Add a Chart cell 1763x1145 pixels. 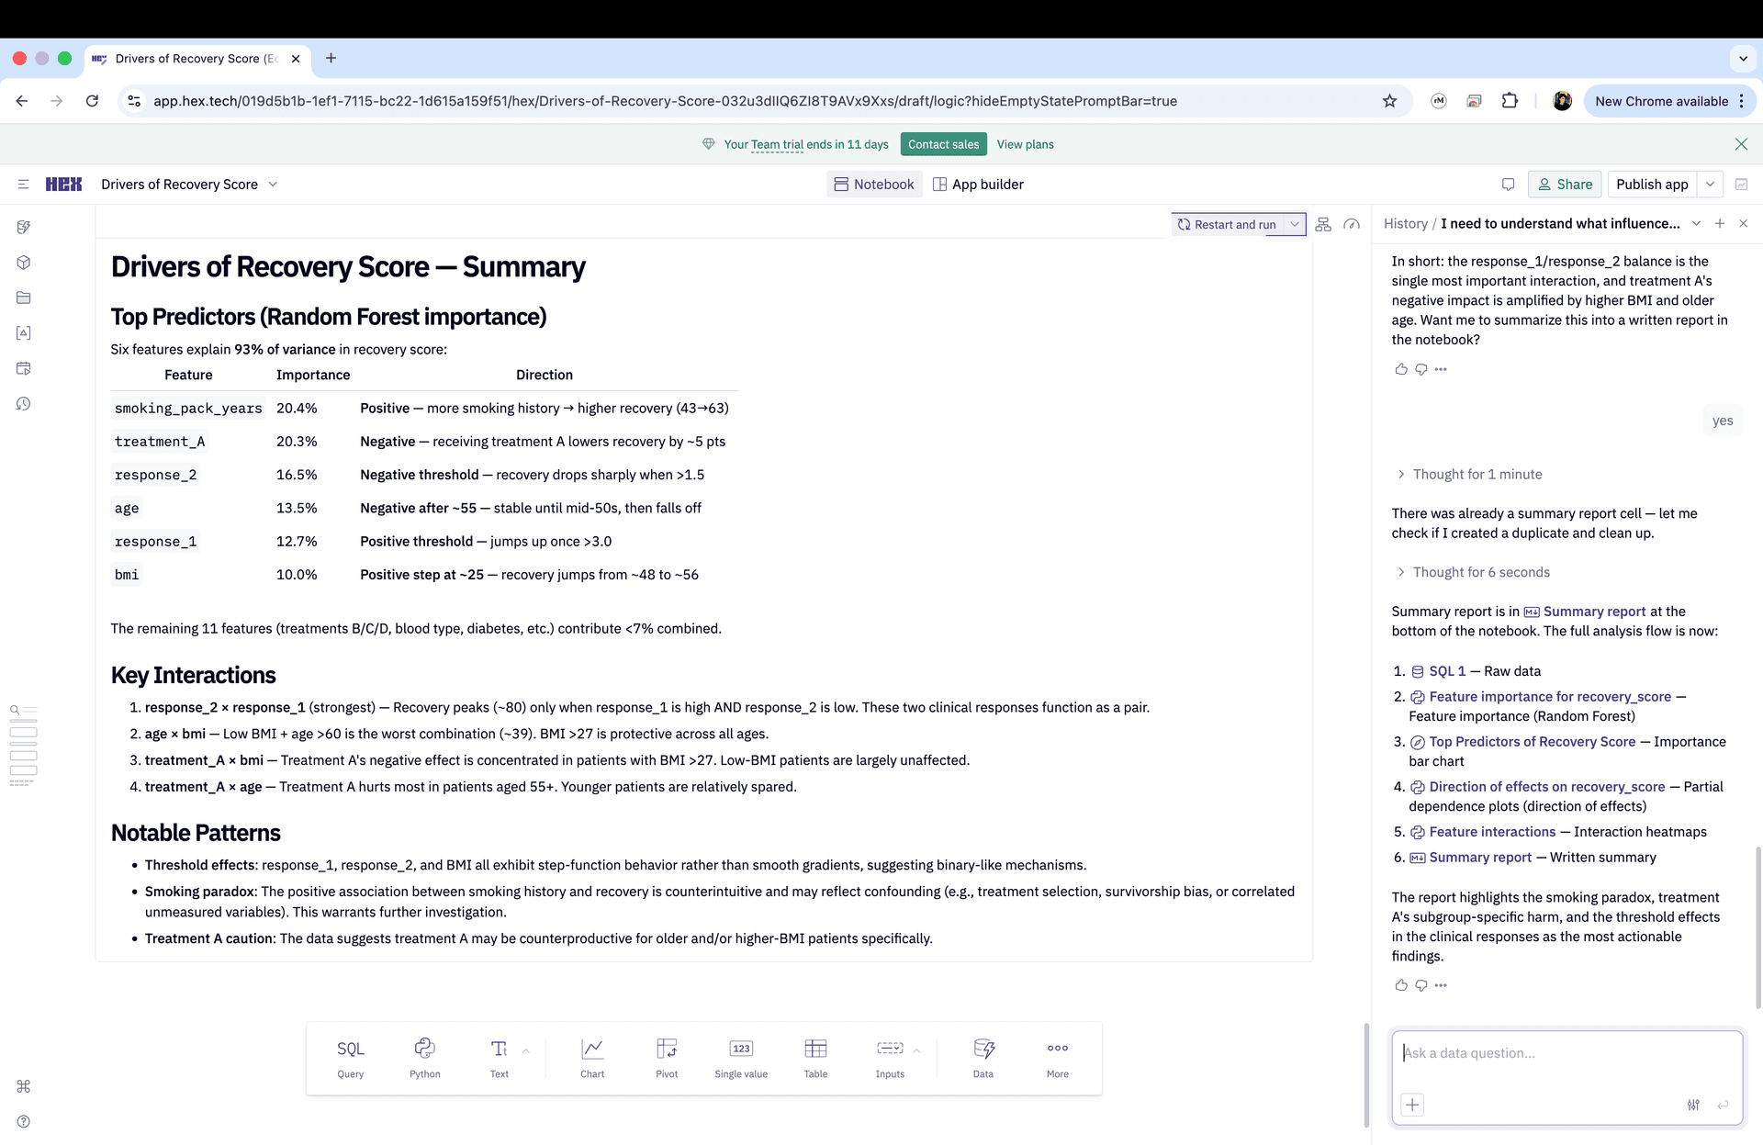[x=592, y=1058]
